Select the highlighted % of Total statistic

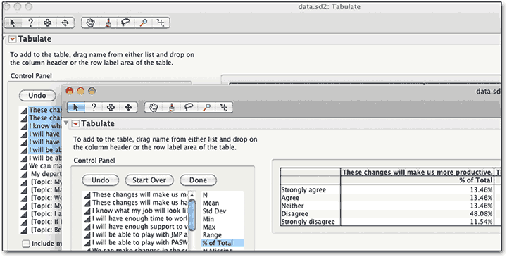pyautogui.click(x=222, y=243)
